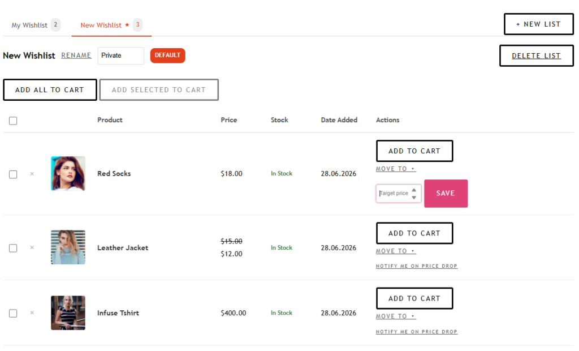Open the Leather Jacket product name

(x=123, y=248)
